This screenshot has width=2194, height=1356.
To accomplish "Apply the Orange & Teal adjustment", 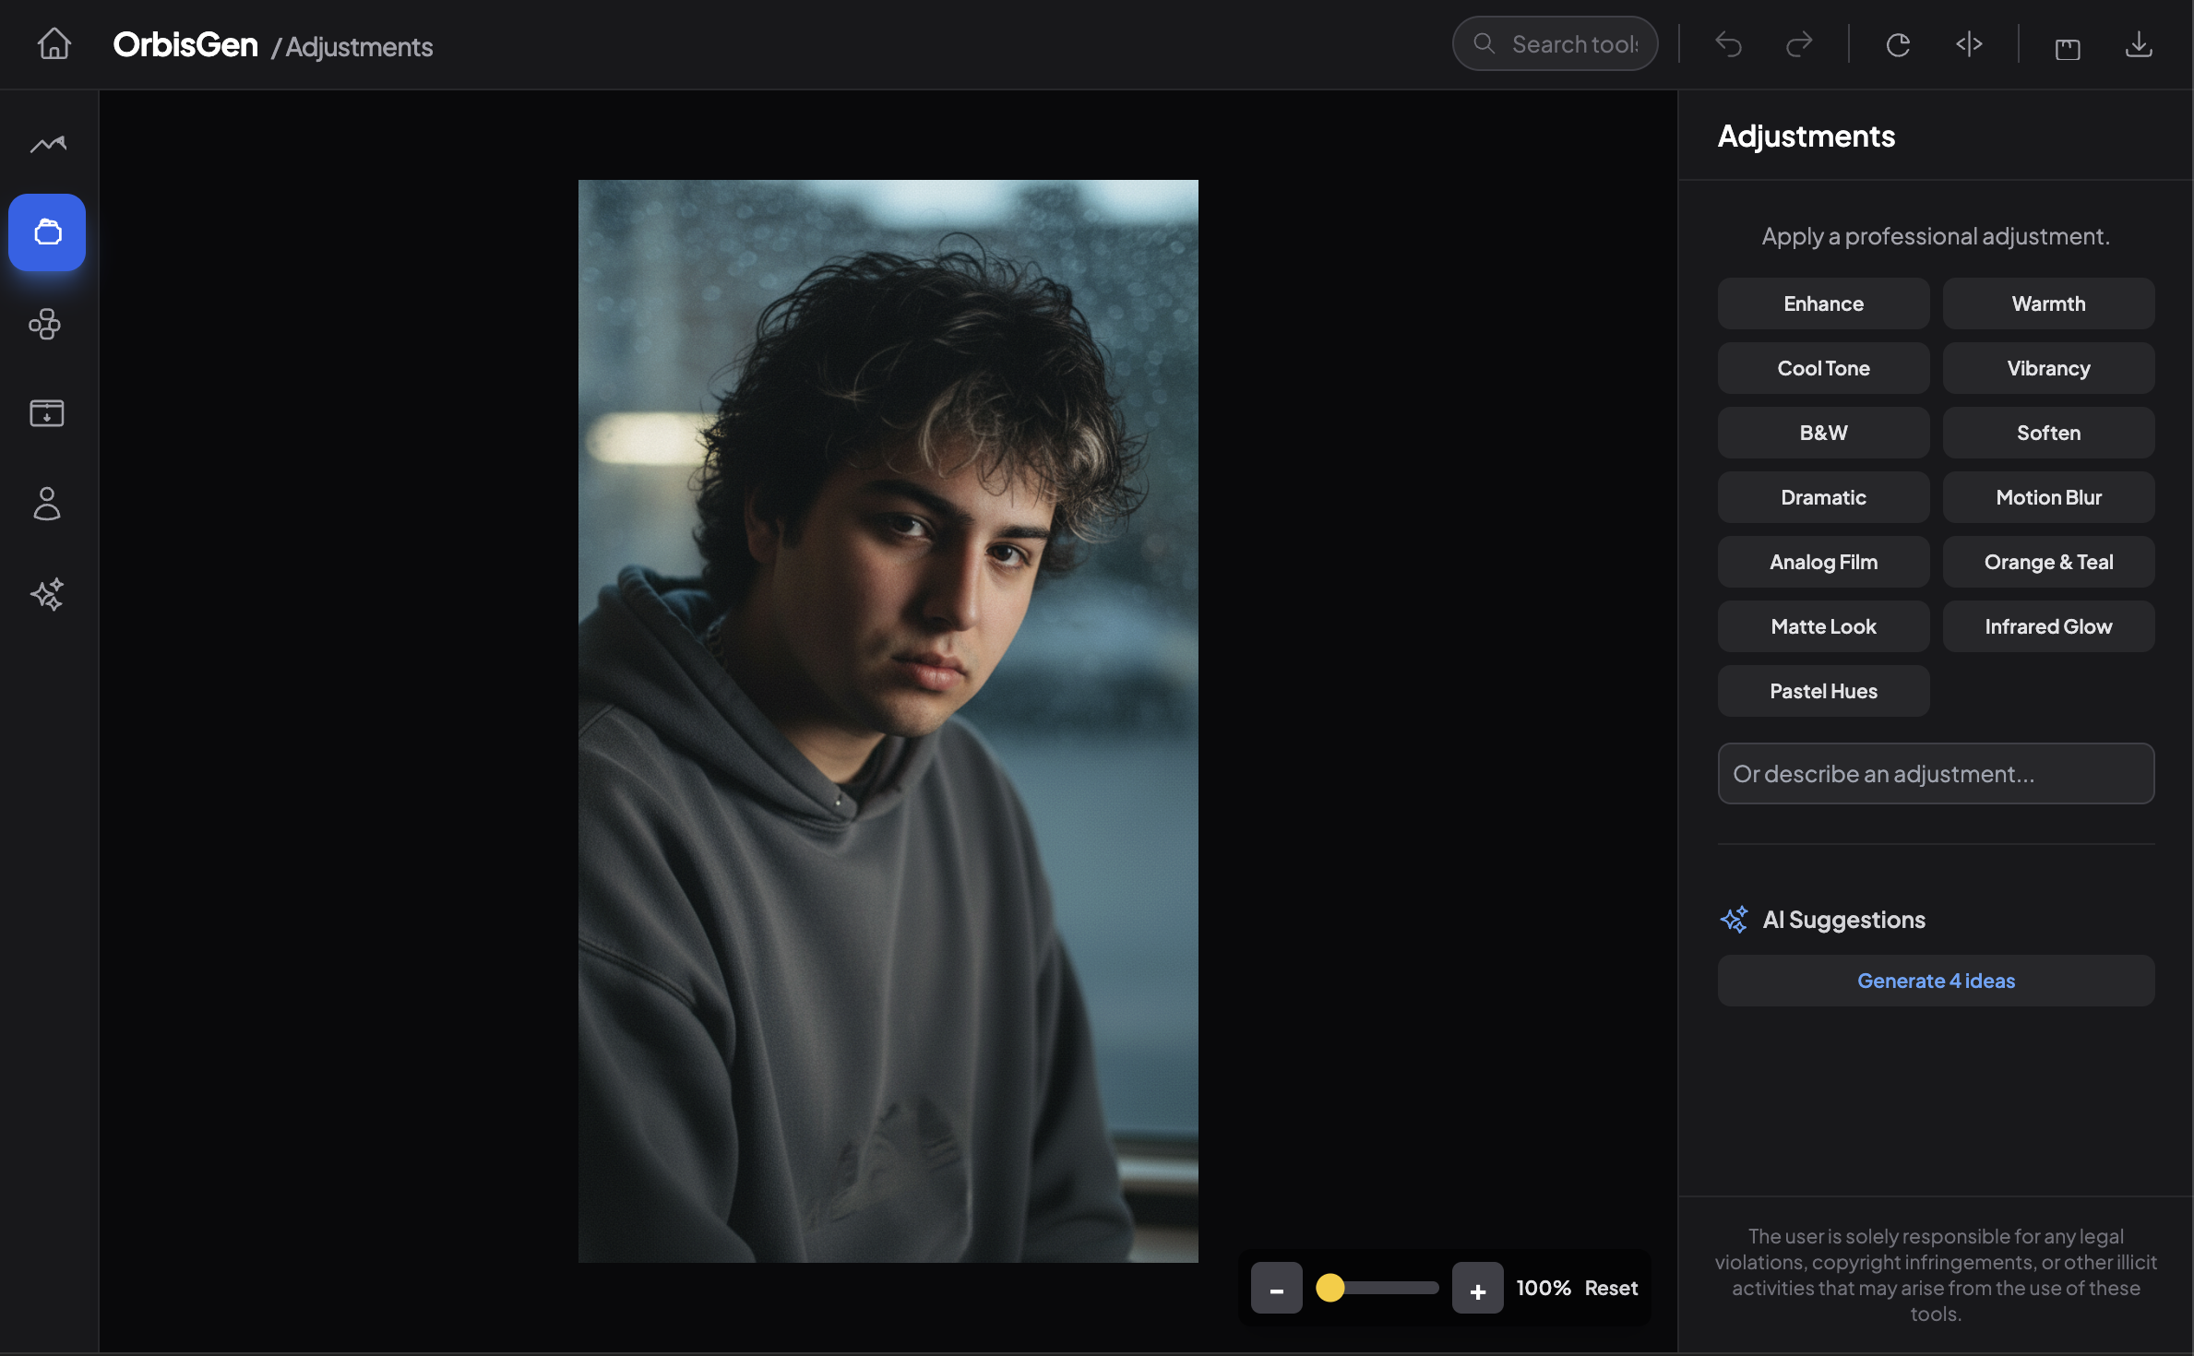I will click(x=2047, y=562).
